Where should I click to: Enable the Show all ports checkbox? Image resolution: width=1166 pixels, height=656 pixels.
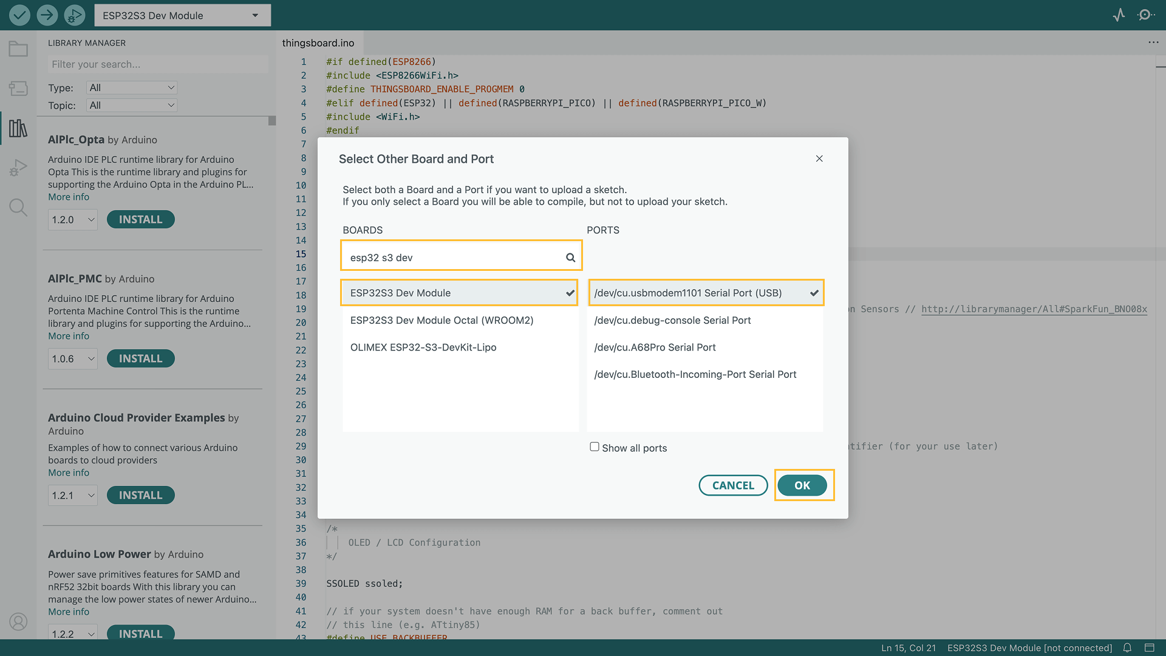(x=594, y=447)
